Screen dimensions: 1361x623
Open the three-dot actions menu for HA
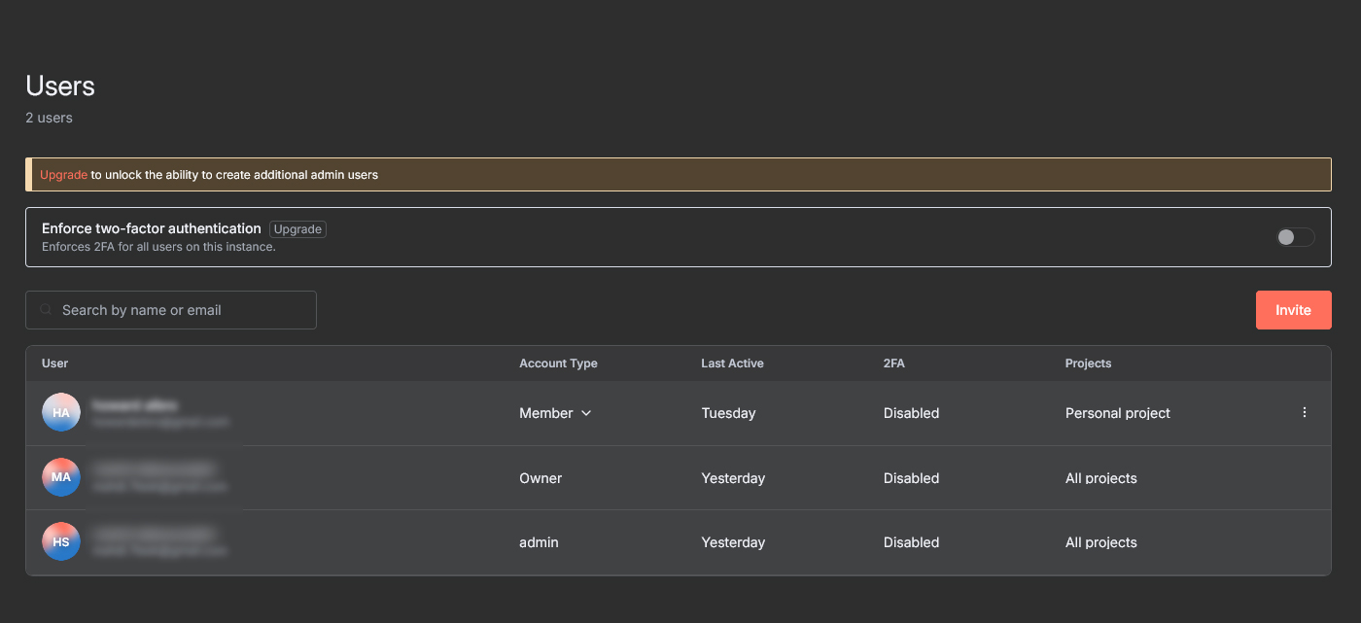coord(1304,413)
